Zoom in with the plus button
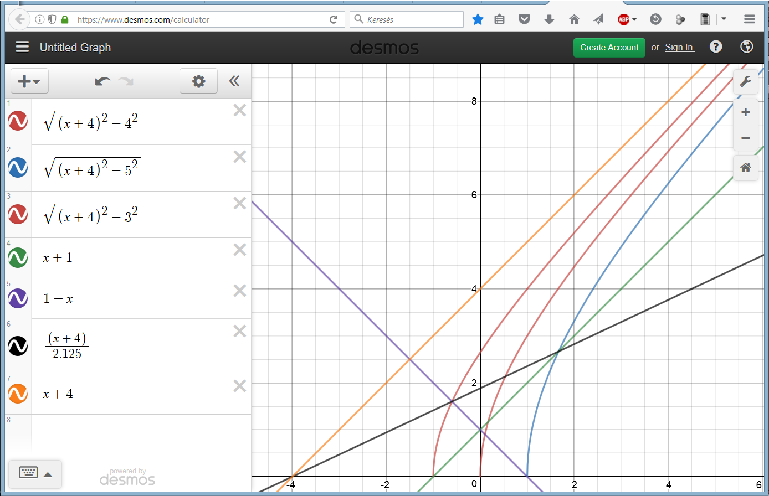Image resolution: width=769 pixels, height=496 pixels. [x=745, y=112]
